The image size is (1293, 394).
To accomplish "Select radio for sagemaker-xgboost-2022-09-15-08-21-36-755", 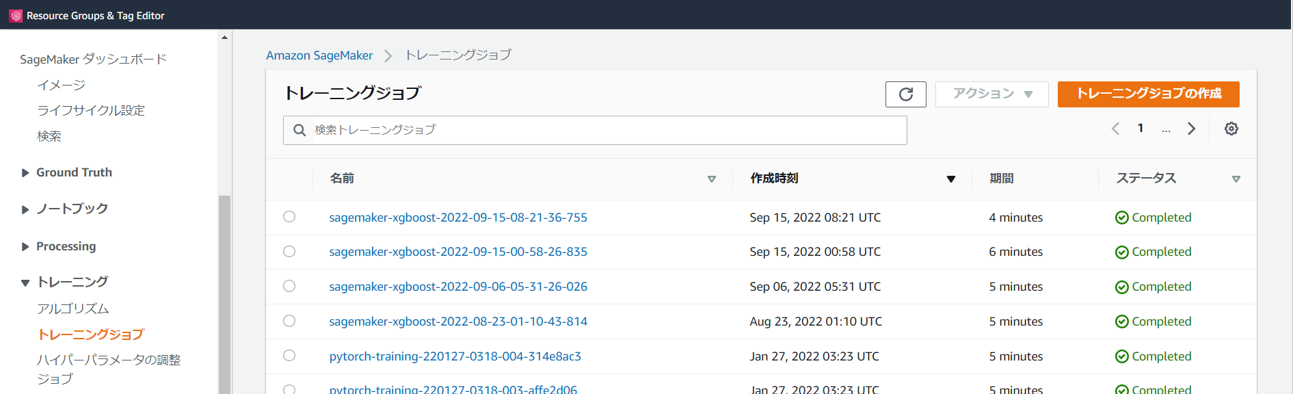I will pyautogui.click(x=289, y=217).
